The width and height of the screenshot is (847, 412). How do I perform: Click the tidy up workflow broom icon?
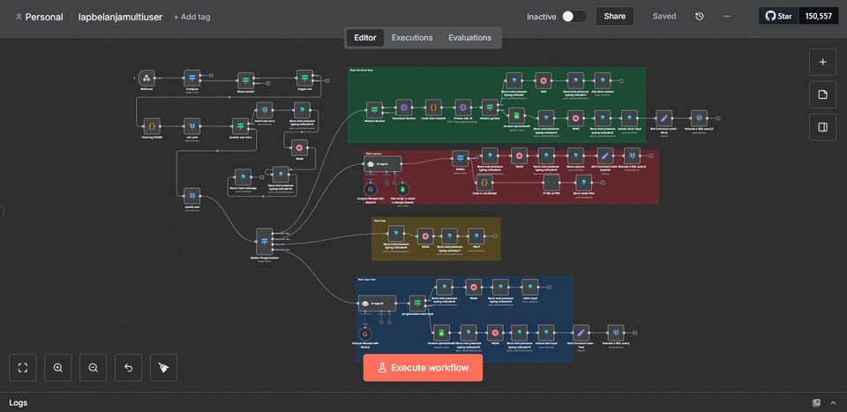(x=163, y=368)
